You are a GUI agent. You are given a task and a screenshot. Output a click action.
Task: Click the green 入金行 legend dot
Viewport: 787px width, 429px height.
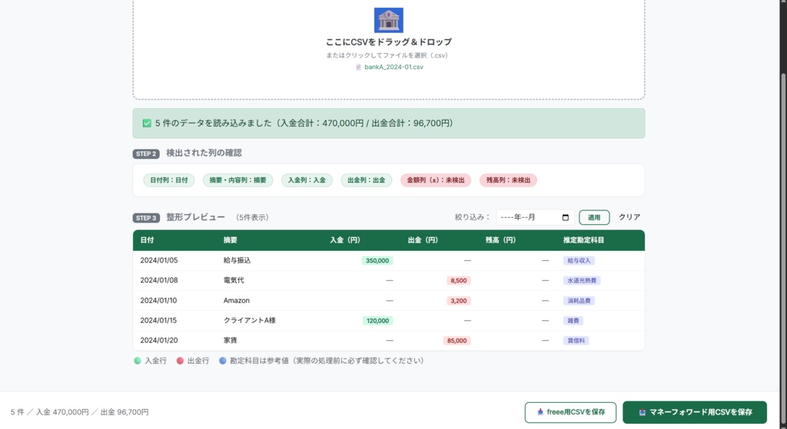click(138, 361)
